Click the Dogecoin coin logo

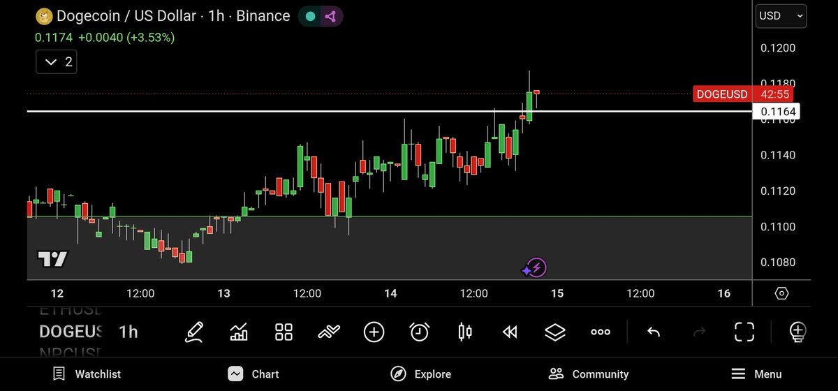pyautogui.click(x=43, y=15)
